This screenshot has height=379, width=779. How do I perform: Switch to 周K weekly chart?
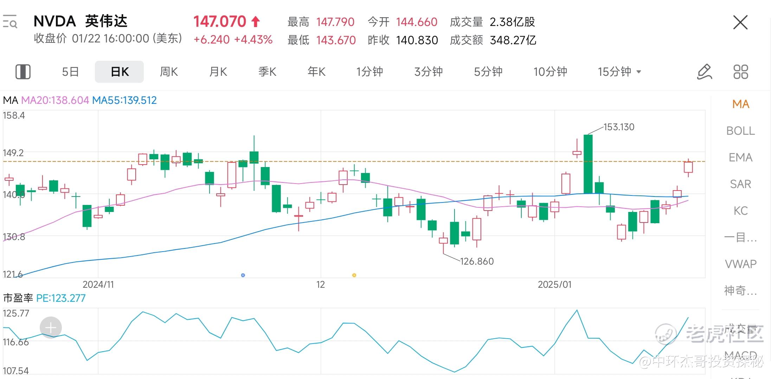169,72
